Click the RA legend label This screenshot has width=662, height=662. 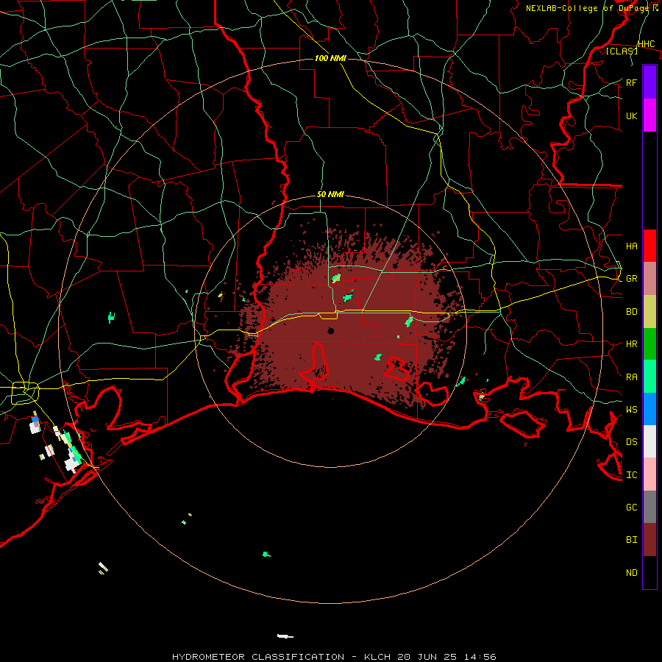(631, 377)
